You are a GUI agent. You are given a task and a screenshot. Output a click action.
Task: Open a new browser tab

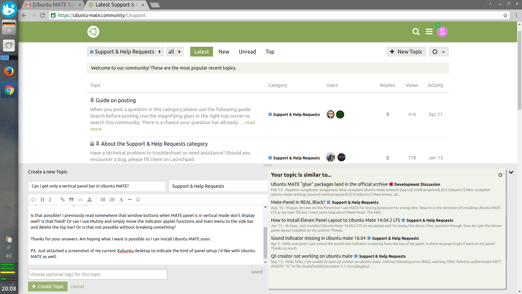(155, 5)
